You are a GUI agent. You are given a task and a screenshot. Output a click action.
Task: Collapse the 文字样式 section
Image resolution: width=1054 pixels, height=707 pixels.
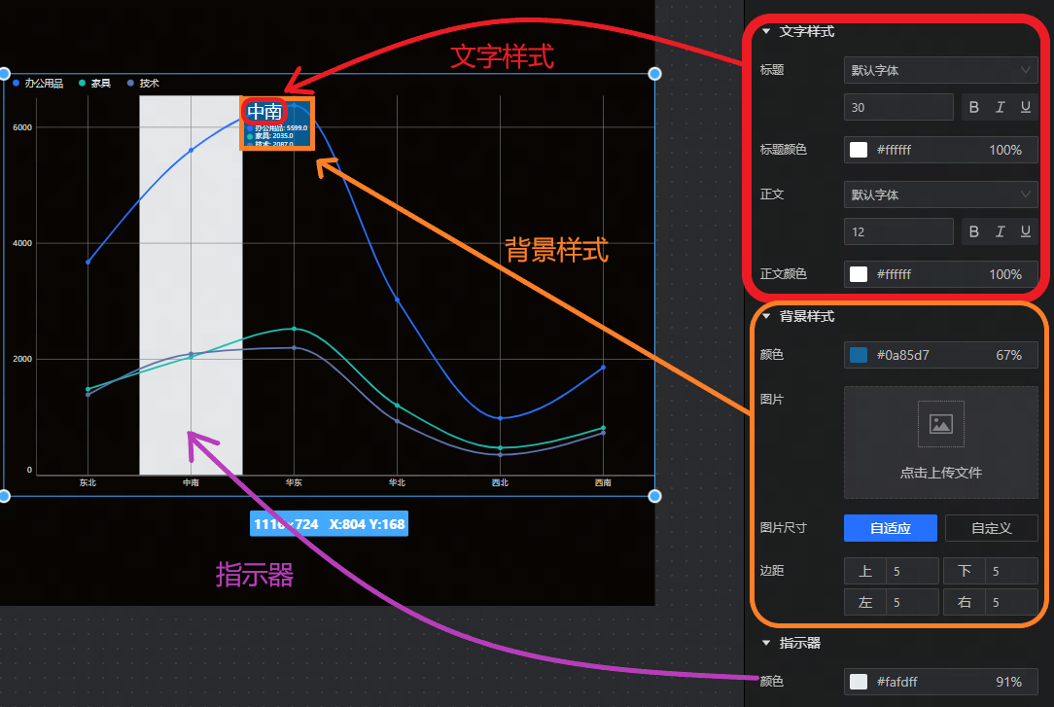(766, 32)
